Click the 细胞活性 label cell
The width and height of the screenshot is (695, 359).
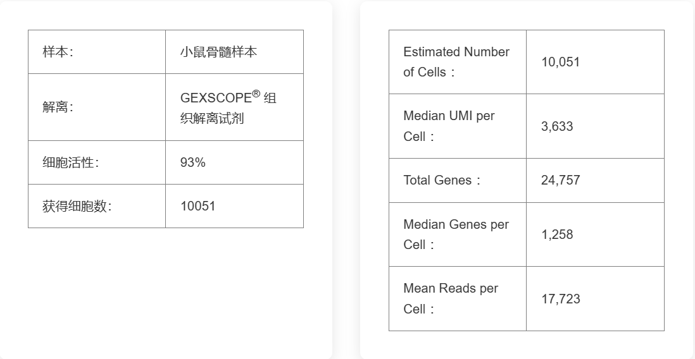[70, 162]
